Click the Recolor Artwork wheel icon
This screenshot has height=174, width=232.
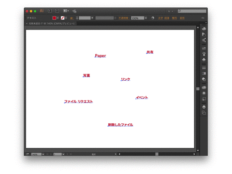click(x=153, y=18)
